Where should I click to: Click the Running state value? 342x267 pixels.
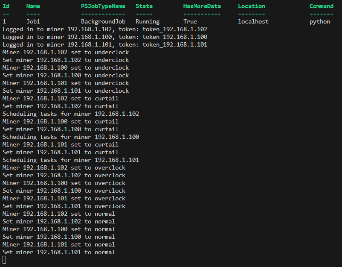pos(148,21)
